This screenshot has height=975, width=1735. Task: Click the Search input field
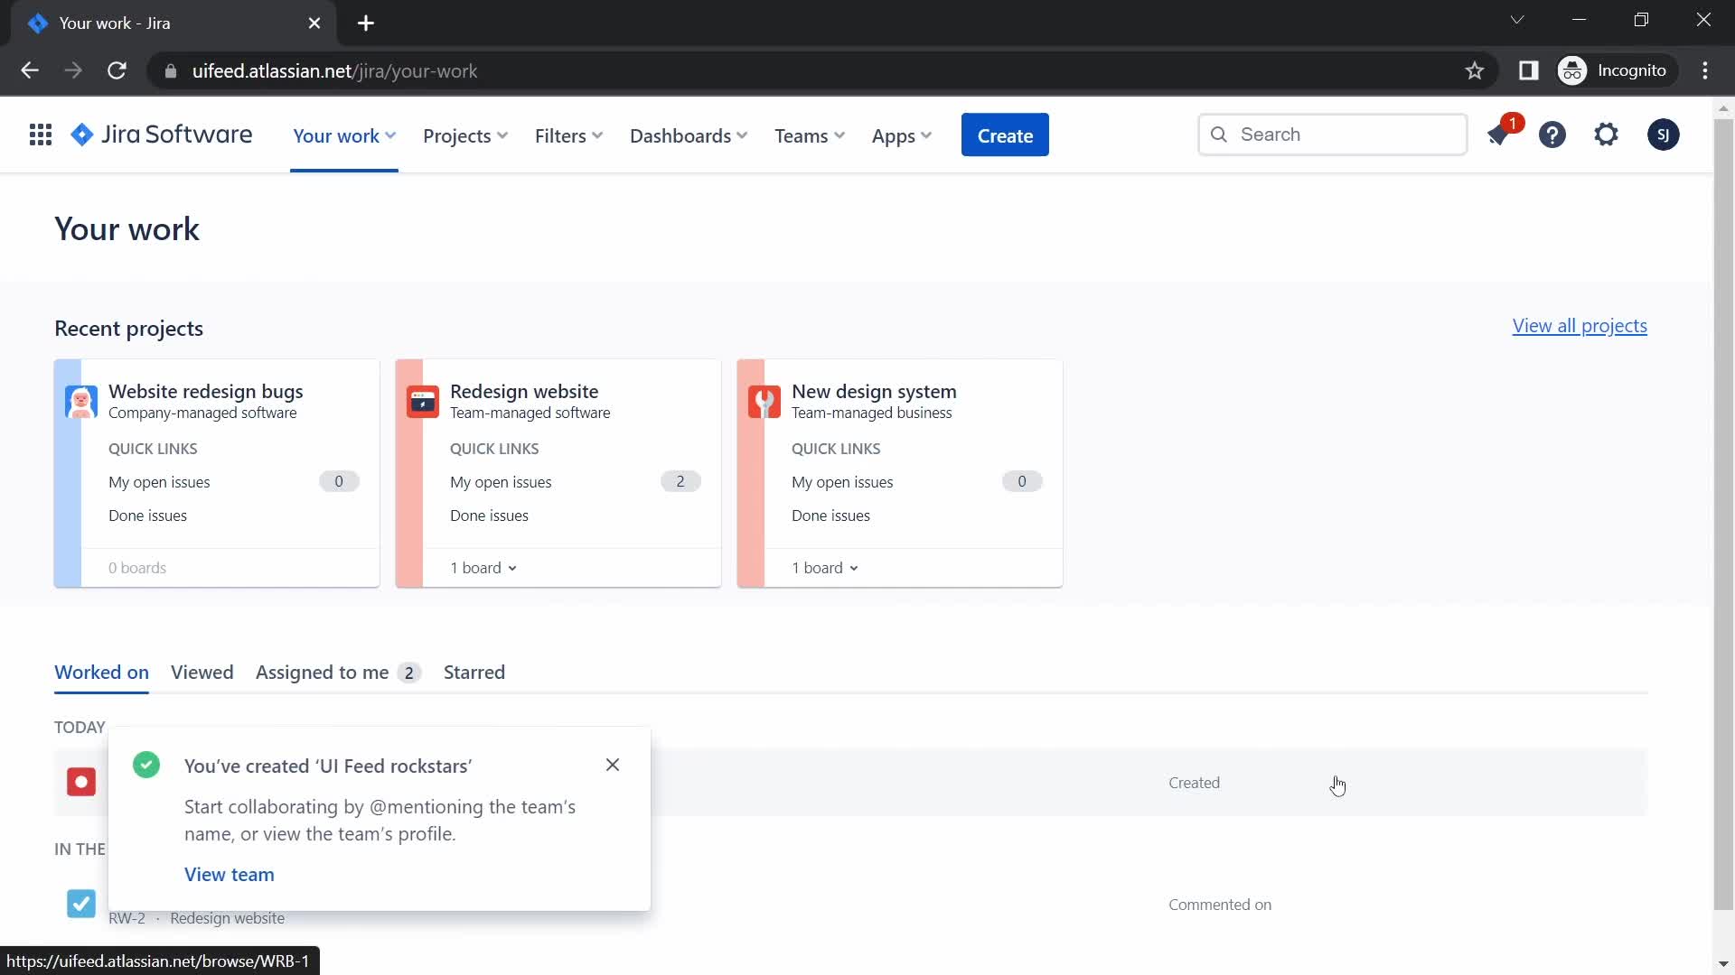1332,134
